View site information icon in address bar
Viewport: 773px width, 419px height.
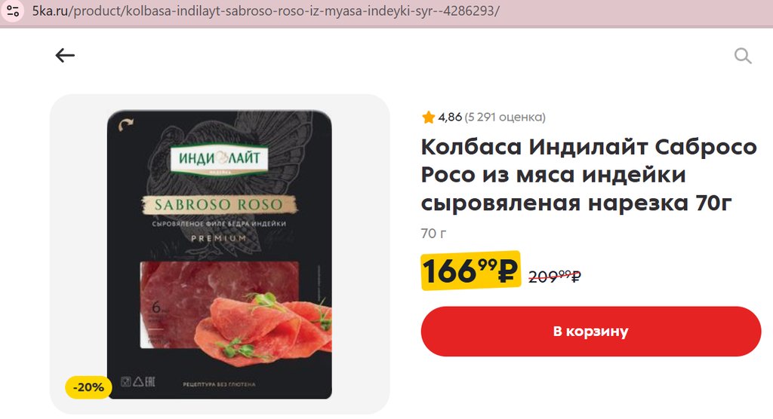(x=12, y=11)
